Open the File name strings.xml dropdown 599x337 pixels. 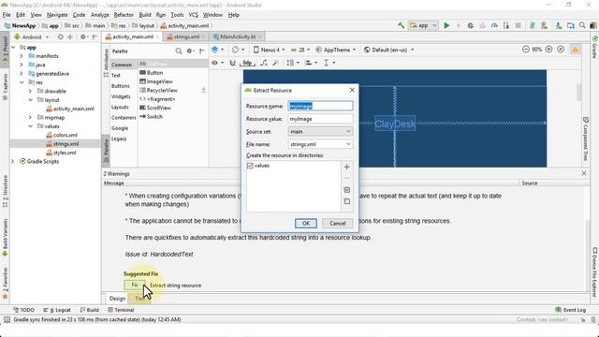(320, 144)
